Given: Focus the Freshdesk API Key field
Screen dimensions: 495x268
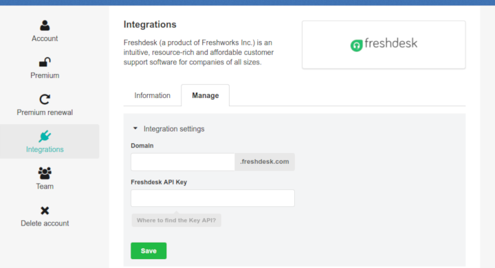Looking at the screenshot, I should (x=212, y=198).
